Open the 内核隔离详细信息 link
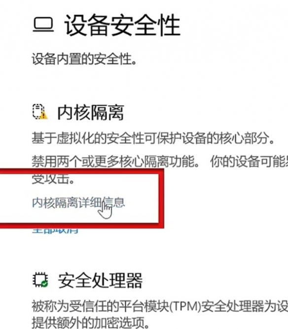The width and height of the screenshot is (288, 329). click(x=78, y=203)
